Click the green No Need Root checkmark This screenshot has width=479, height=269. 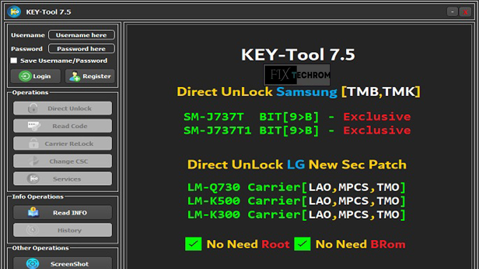pos(193,244)
